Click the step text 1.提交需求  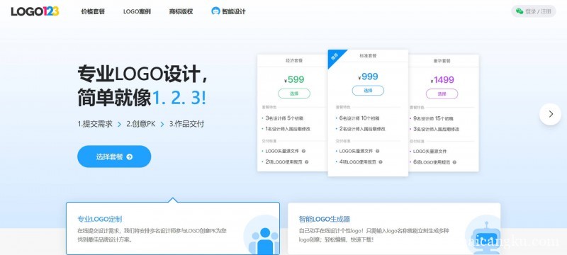pos(95,124)
